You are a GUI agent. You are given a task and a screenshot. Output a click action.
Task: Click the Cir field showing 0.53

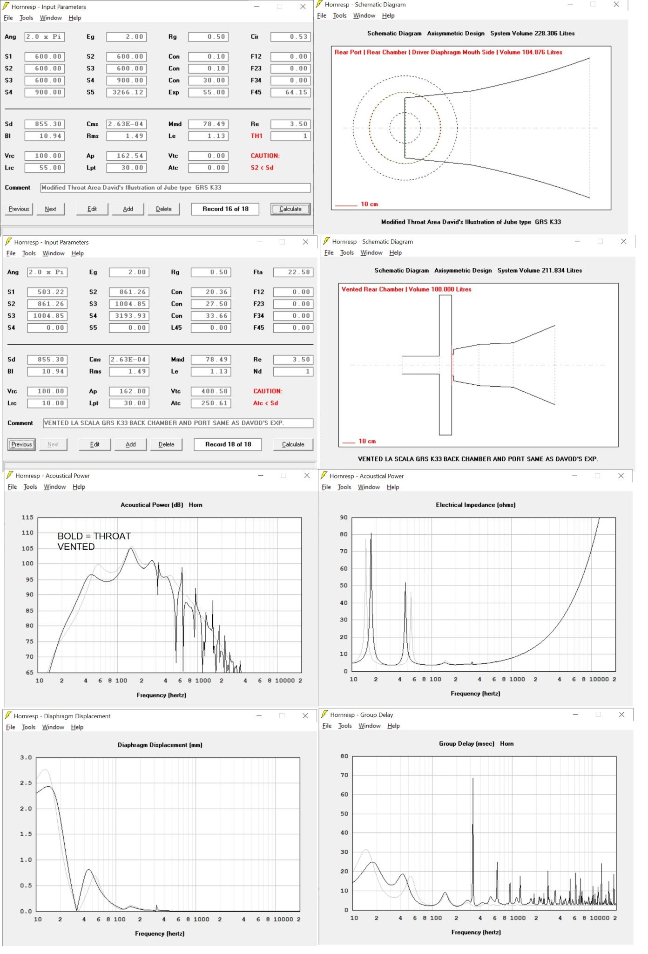290,37
